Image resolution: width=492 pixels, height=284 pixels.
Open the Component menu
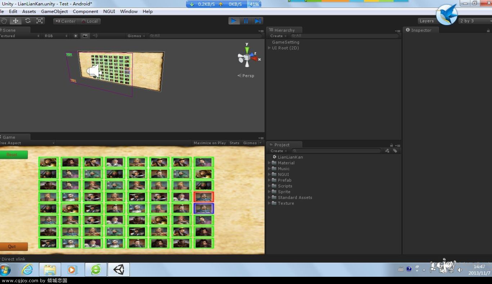click(85, 11)
